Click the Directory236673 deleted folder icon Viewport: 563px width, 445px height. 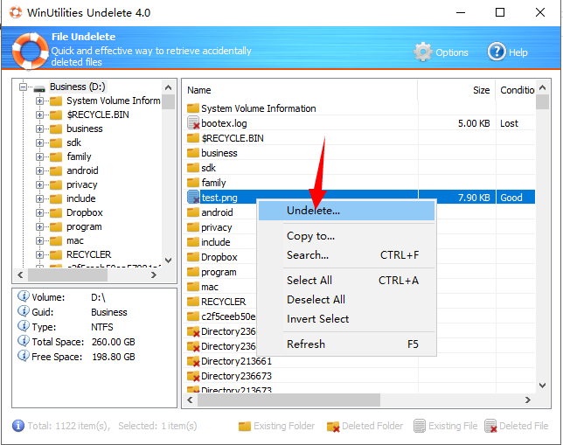pos(193,376)
